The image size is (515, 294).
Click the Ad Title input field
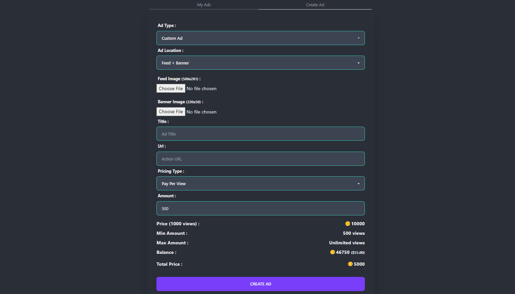tap(260, 134)
